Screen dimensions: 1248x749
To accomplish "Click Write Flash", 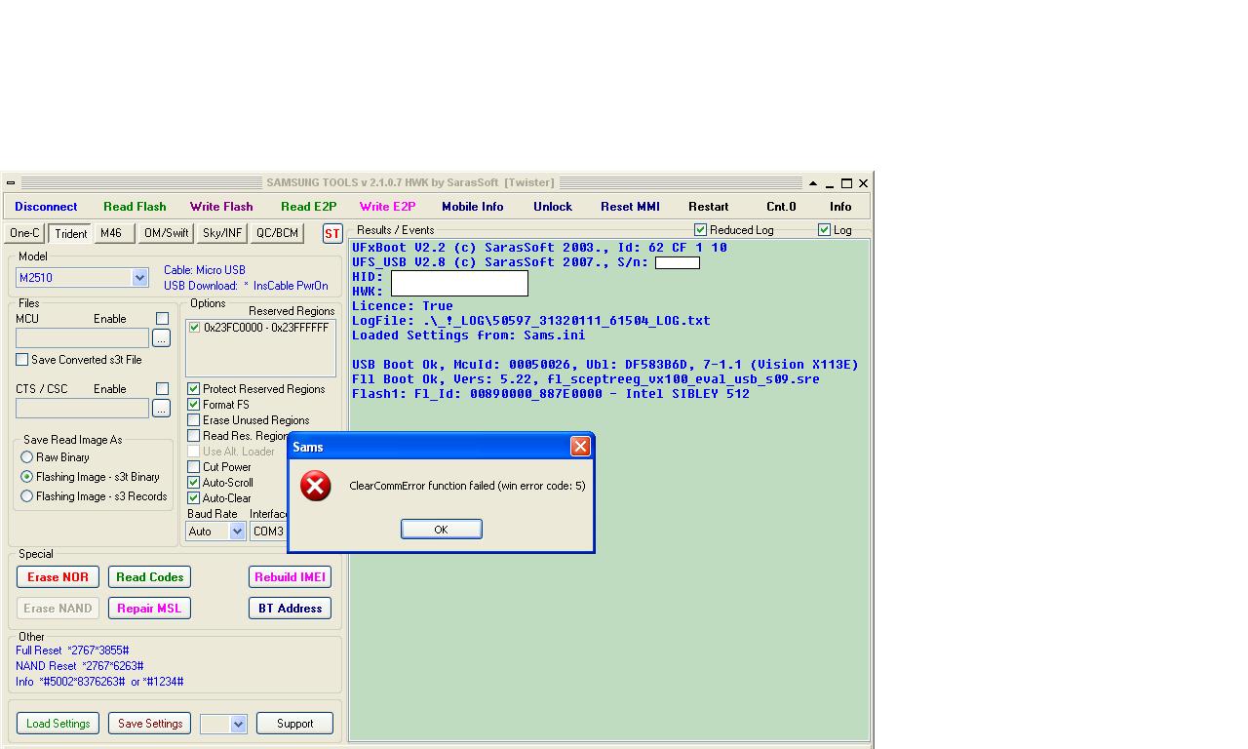I will [x=221, y=207].
